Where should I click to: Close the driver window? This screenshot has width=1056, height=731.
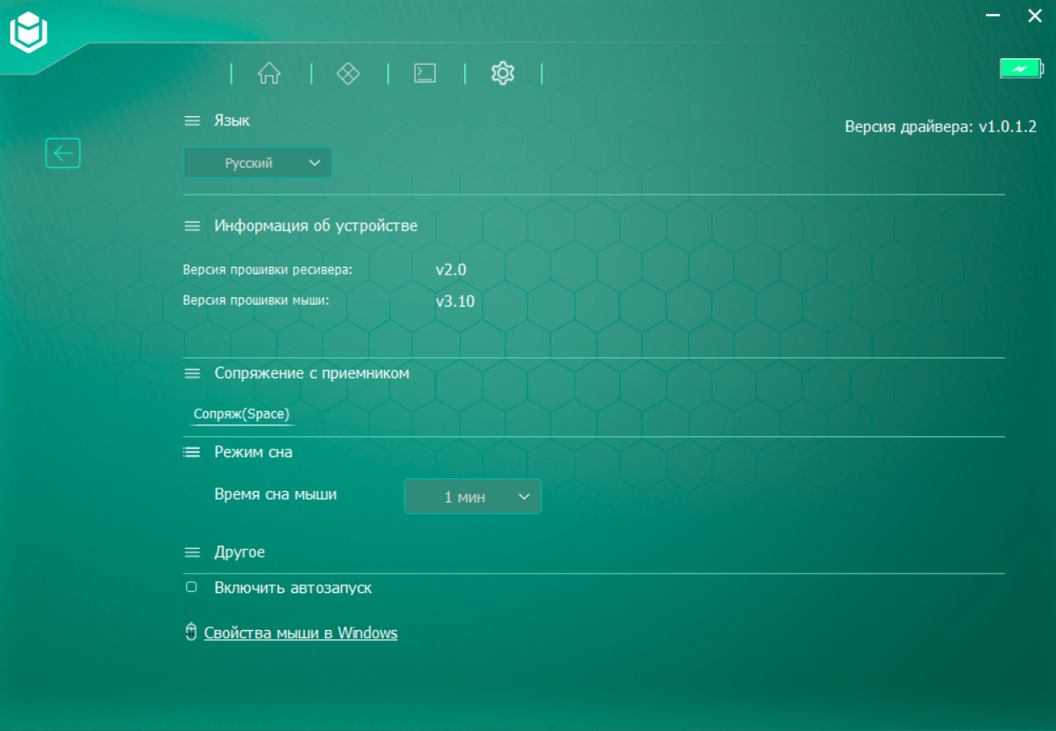click(x=1035, y=15)
